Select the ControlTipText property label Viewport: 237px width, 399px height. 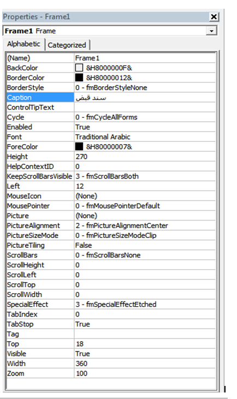30,108
